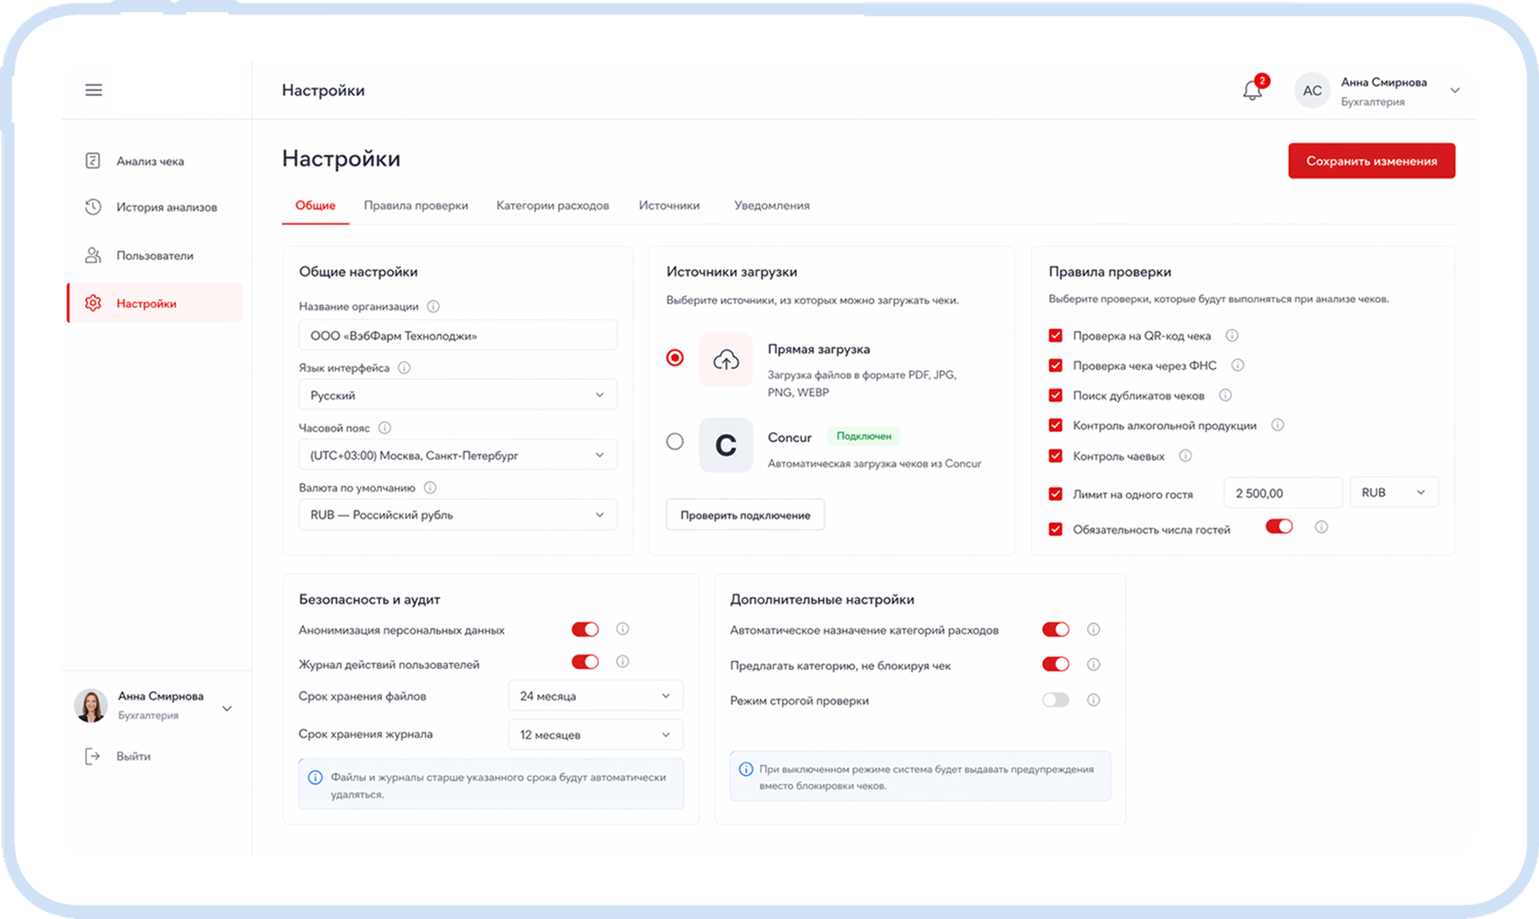
Task: Show info for Обязательность числа гостей
Action: [1321, 527]
